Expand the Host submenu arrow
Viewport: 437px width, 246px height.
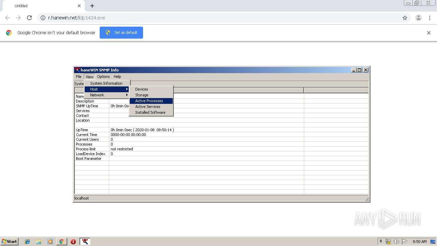click(127, 89)
